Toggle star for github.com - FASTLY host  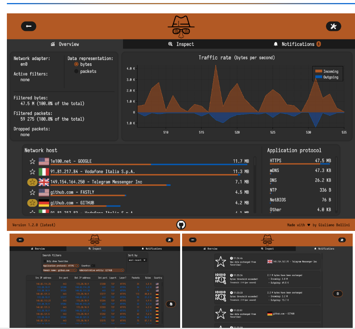pos(32,192)
